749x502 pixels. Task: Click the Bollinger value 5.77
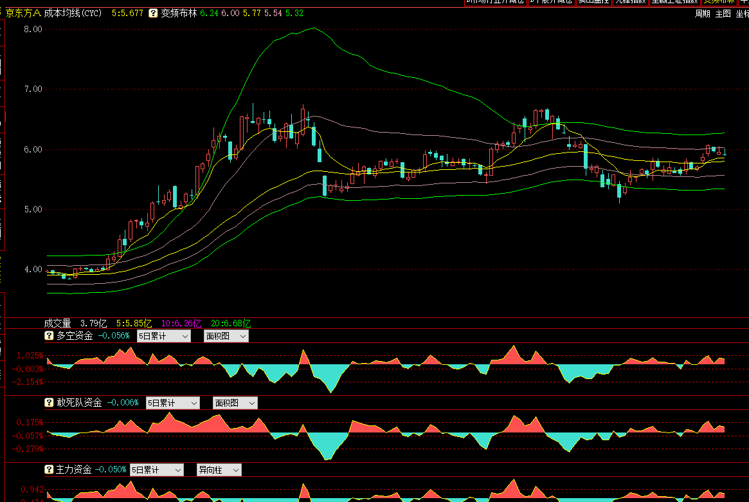[x=252, y=14]
